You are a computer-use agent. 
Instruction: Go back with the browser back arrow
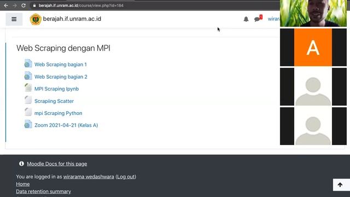tap(6, 5)
